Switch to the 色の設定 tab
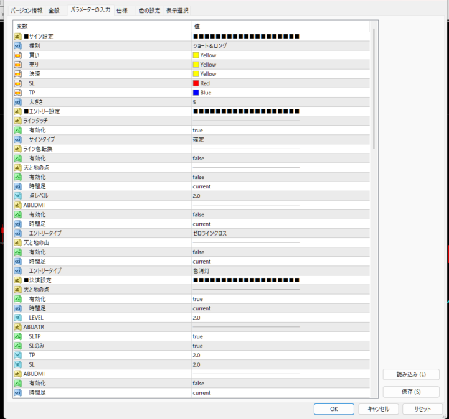 (149, 11)
